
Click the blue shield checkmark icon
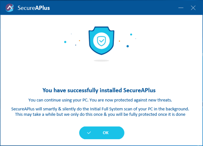click(101, 41)
